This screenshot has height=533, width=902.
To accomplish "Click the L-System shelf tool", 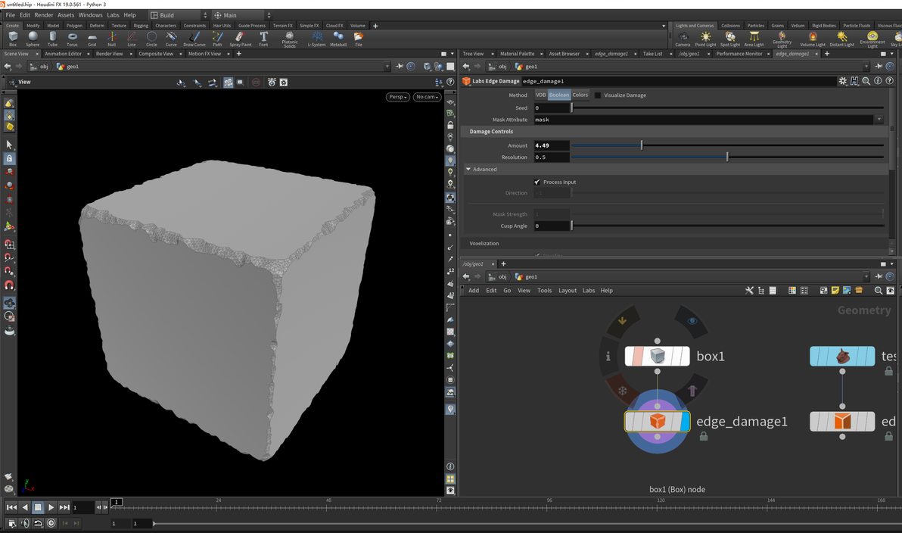I will pyautogui.click(x=316, y=38).
